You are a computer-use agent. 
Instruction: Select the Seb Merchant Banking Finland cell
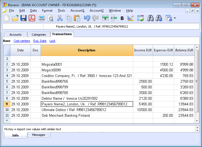87,115
